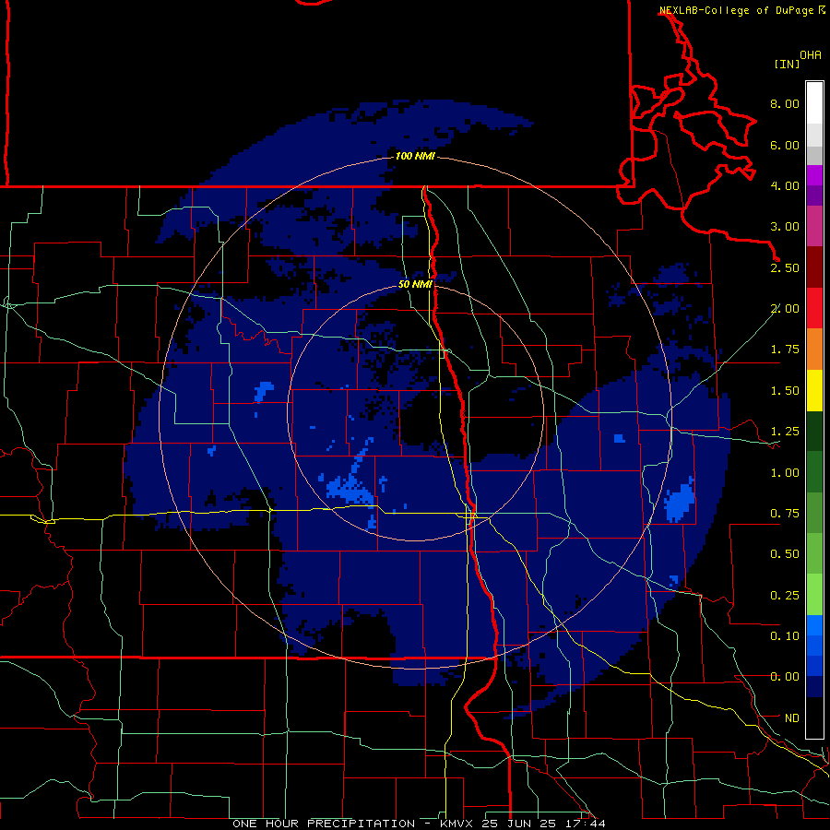Click the 1.00 legend value
830x830 pixels.
(x=785, y=472)
